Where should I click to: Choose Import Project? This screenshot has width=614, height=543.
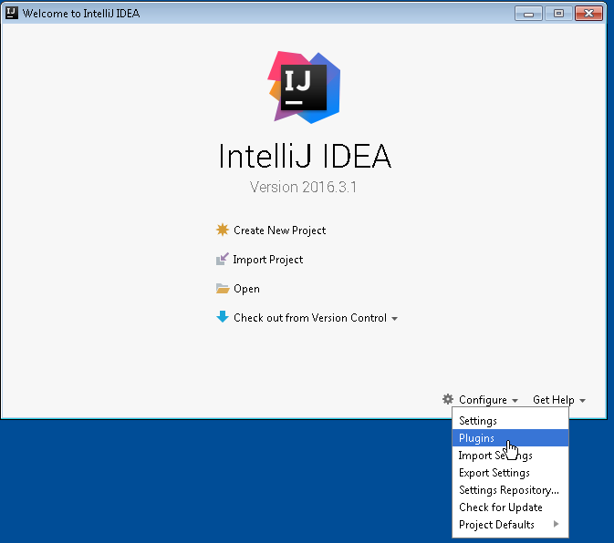[x=268, y=260]
